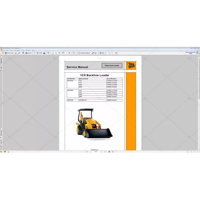This screenshot has height=200, width=200.
Task: Select the Hand tool
Action: coord(34,53)
